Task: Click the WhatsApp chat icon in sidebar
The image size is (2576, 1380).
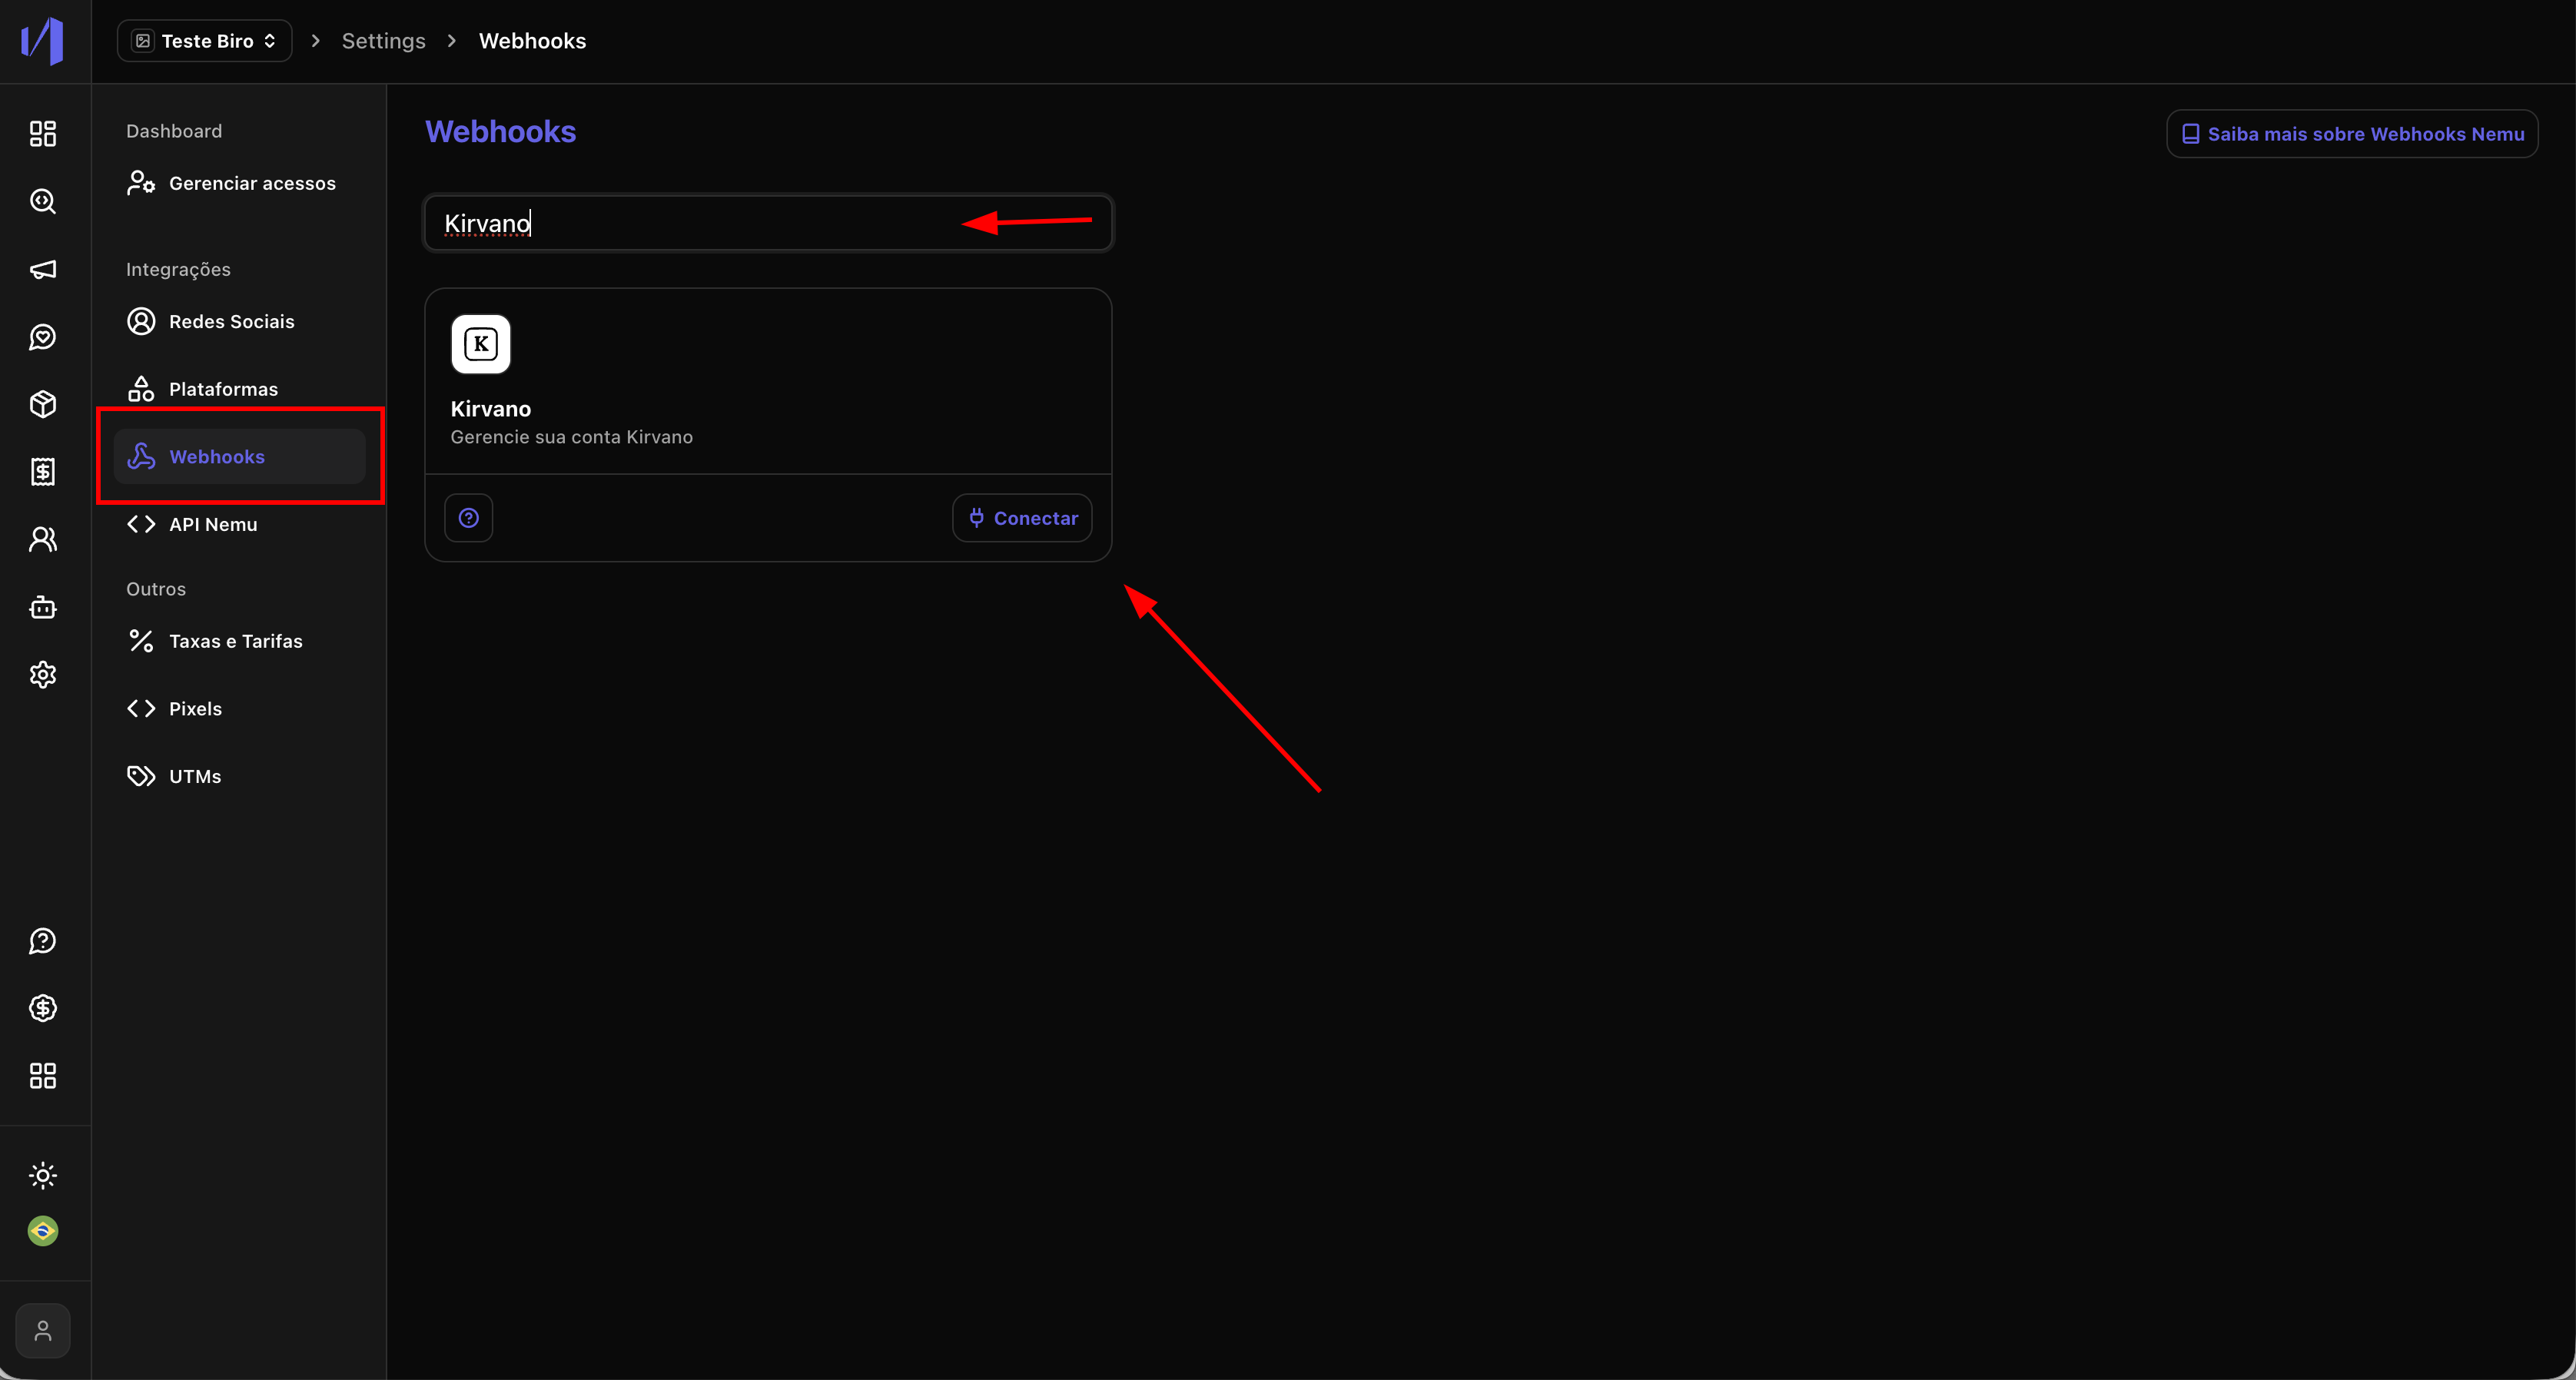Action: point(42,337)
